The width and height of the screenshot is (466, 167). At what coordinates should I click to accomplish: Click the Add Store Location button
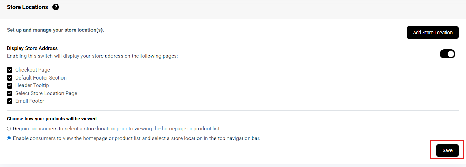[433, 33]
